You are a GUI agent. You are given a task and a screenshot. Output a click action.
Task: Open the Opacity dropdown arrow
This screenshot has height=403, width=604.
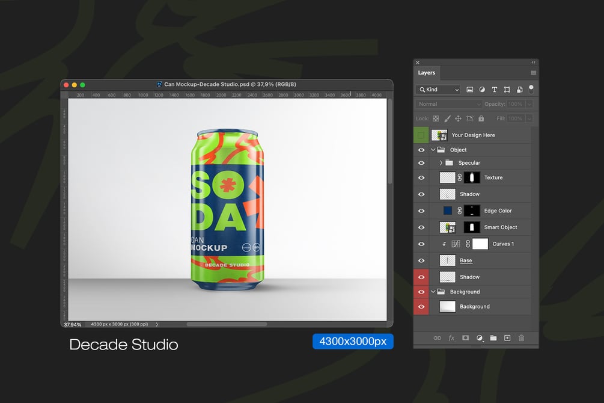tap(529, 104)
